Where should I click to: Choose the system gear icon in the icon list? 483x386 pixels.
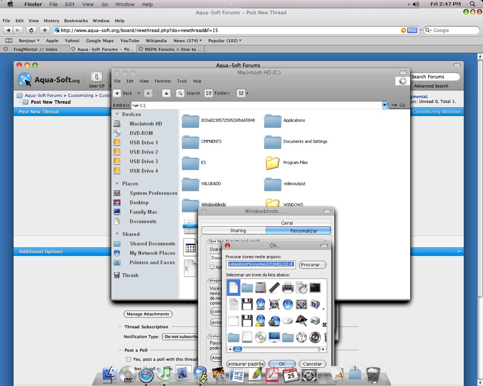[x=301, y=304]
